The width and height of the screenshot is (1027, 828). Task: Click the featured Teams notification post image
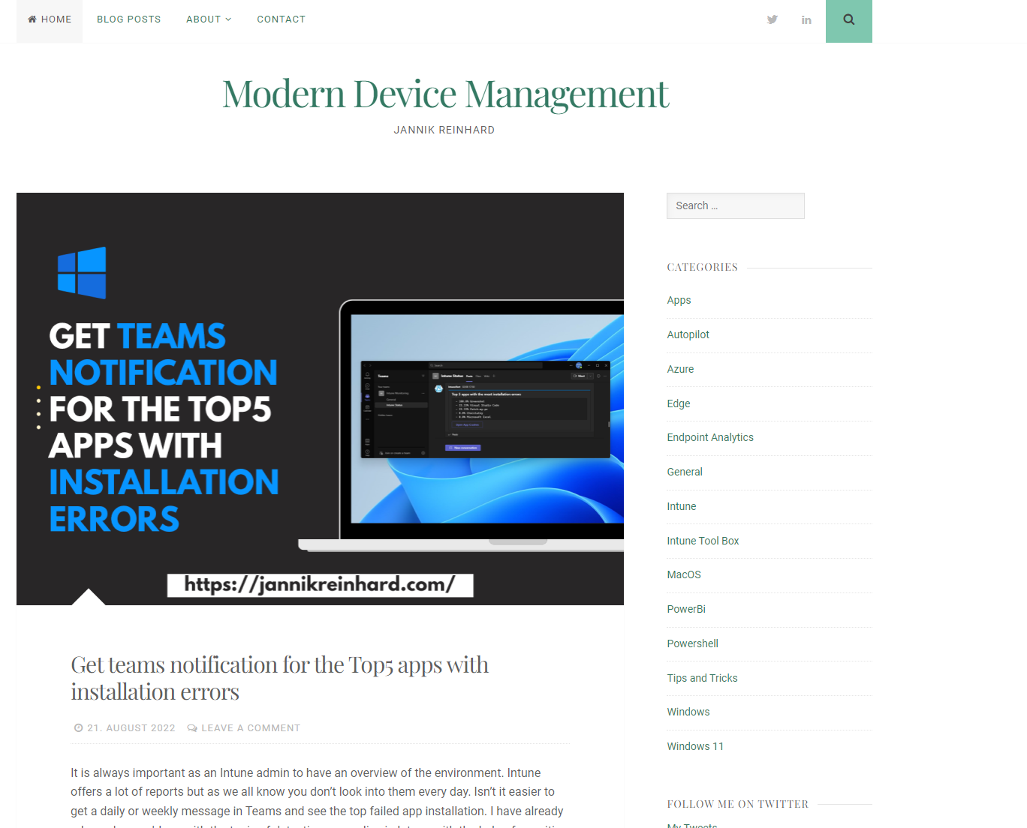click(x=320, y=398)
